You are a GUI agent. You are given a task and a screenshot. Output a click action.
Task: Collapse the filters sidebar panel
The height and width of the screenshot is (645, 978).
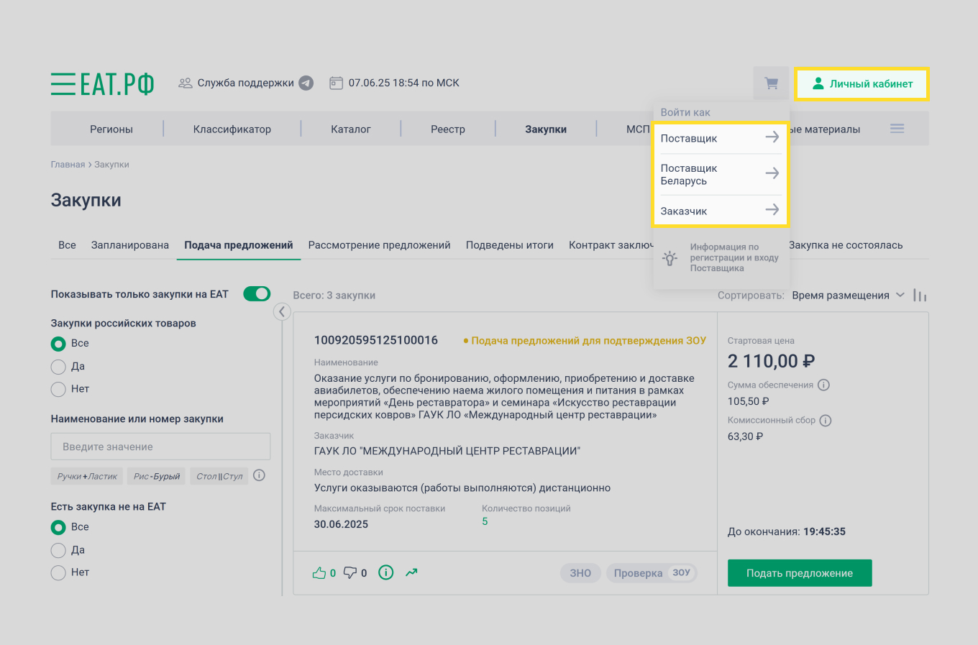tap(282, 311)
